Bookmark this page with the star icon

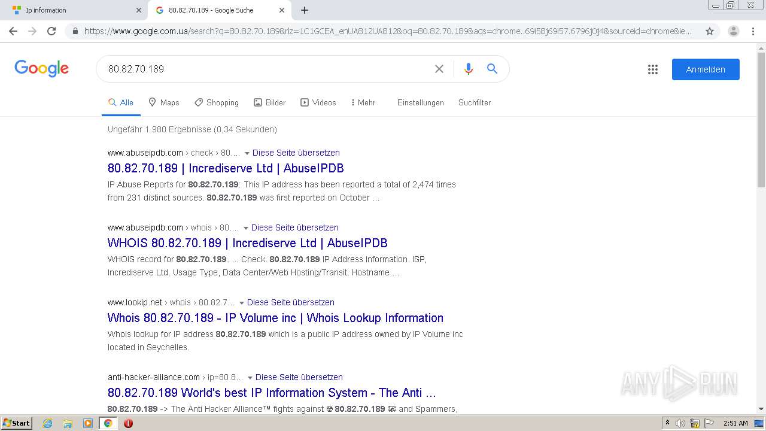pyautogui.click(x=710, y=31)
